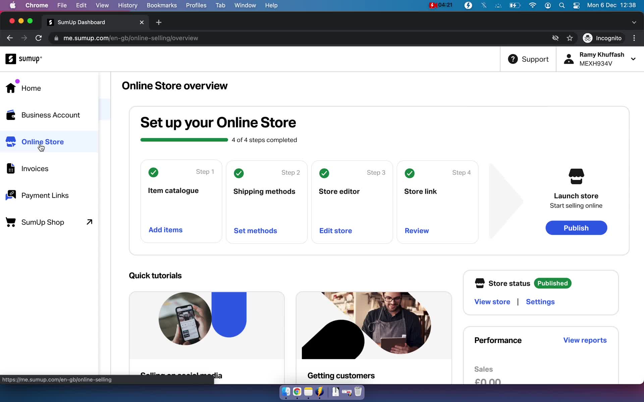Click the Step 3 green checkmark

324,173
